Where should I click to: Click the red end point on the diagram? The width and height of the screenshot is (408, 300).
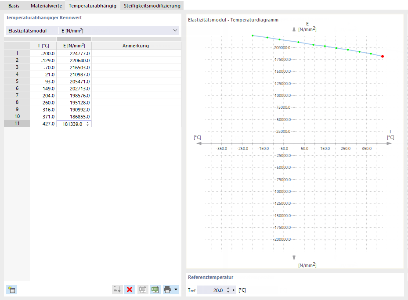coord(382,56)
